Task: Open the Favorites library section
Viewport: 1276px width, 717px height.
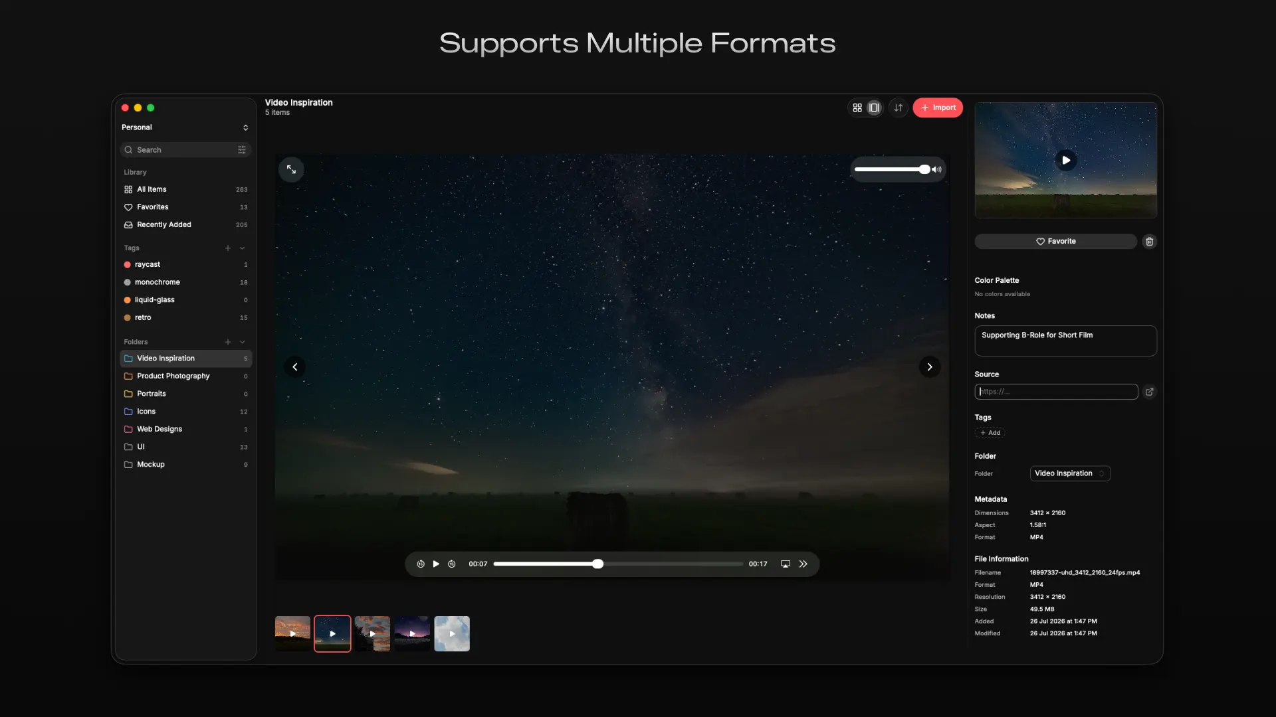Action: pyautogui.click(x=185, y=207)
